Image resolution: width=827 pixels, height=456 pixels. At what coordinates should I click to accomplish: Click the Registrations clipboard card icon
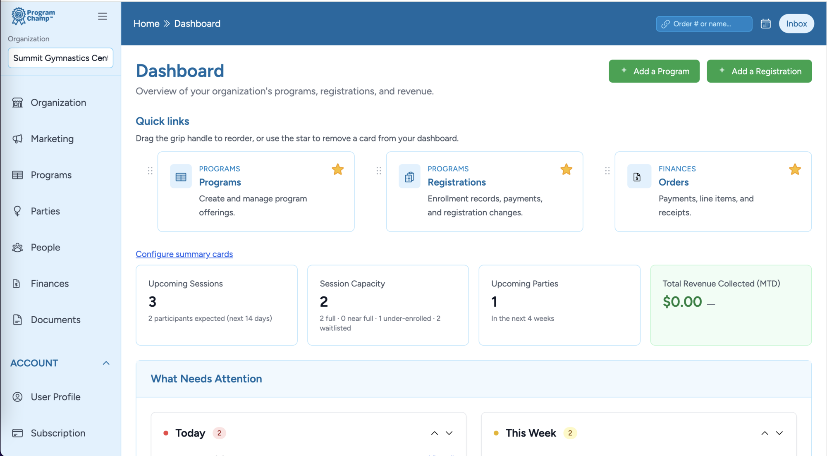[x=409, y=177]
